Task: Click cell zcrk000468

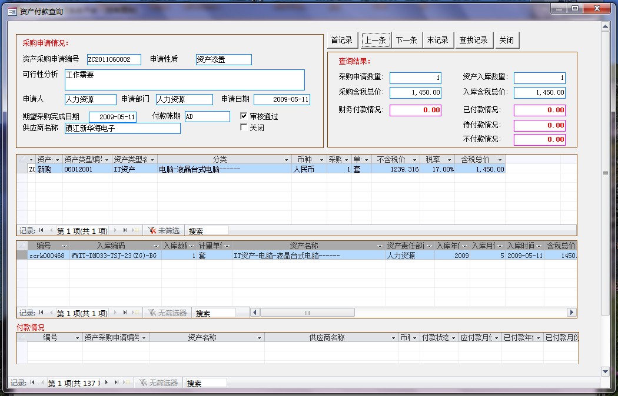Action: (48, 256)
